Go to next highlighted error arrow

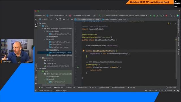point(175,23)
